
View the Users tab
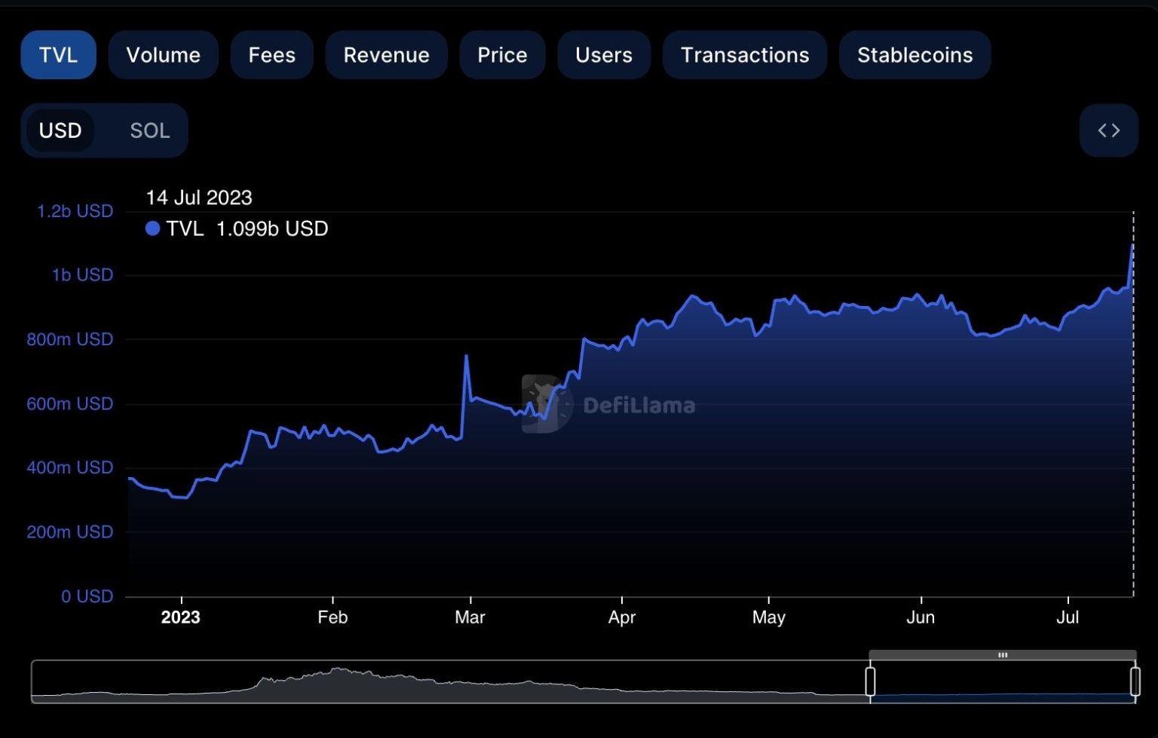point(603,55)
